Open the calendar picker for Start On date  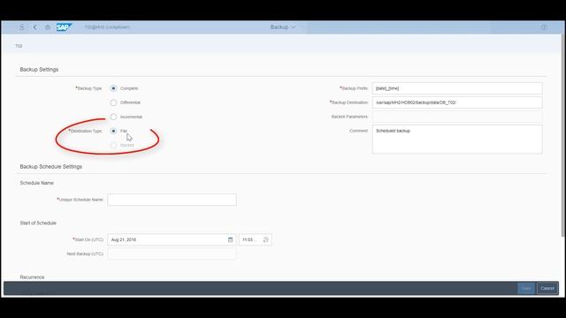[x=230, y=239]
